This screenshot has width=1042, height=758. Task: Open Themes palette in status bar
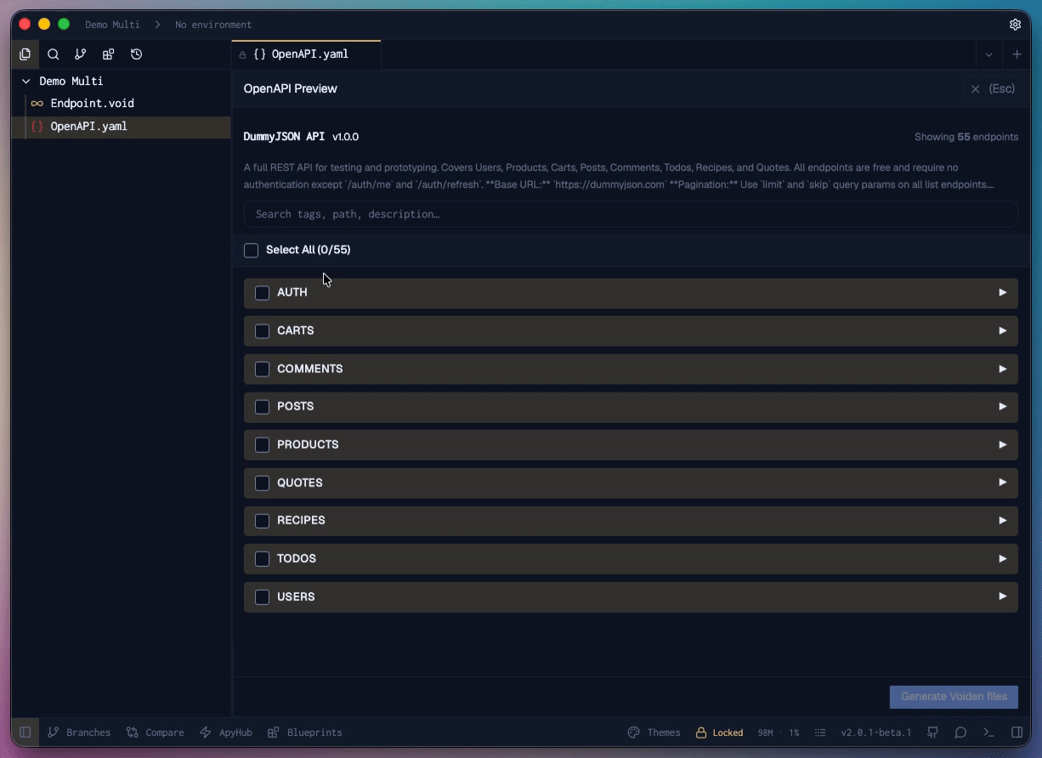point(654,733)
